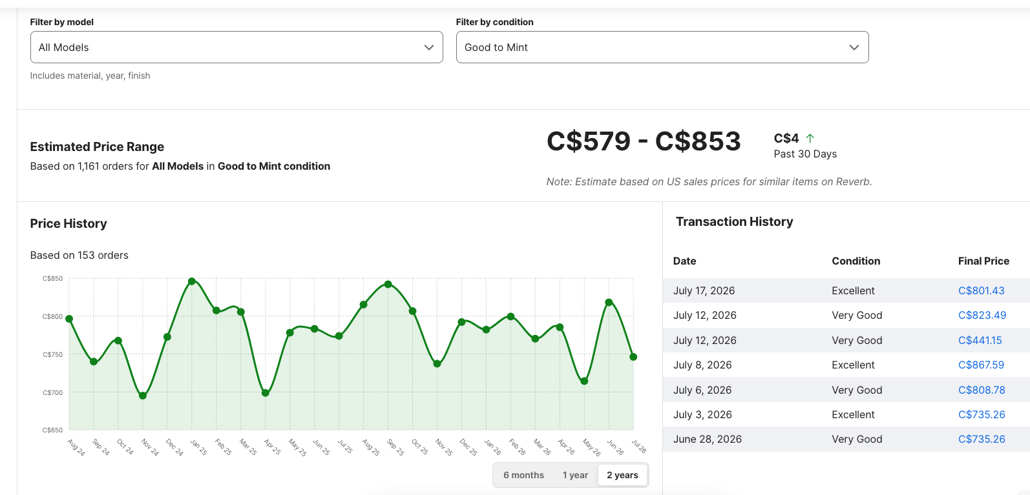Click the green up arrow near C$4
The image size is (1030, 495).
[810, 138]
